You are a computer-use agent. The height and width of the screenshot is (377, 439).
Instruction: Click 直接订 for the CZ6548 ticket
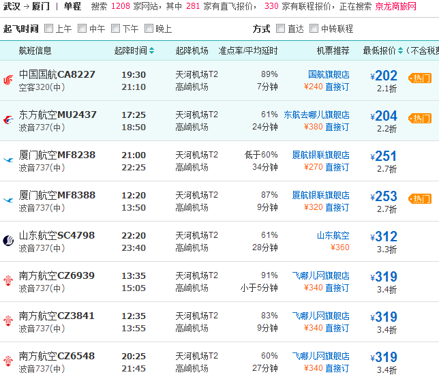click(337, 368)
